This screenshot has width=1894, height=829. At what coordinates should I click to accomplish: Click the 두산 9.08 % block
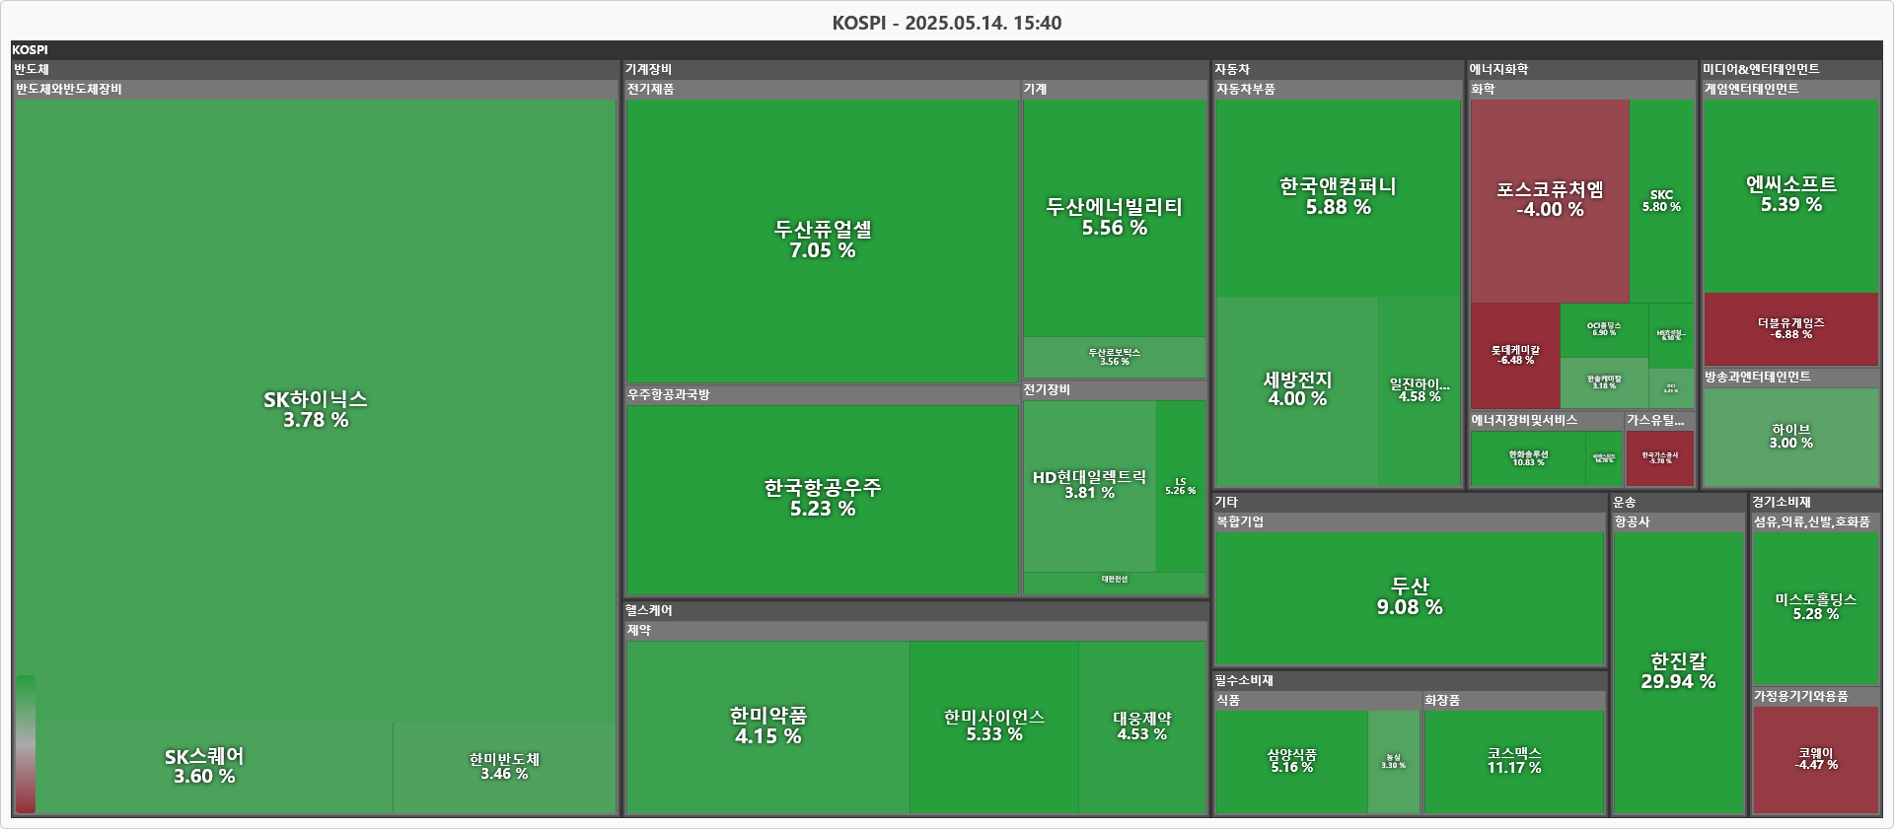click(1410, 597)
